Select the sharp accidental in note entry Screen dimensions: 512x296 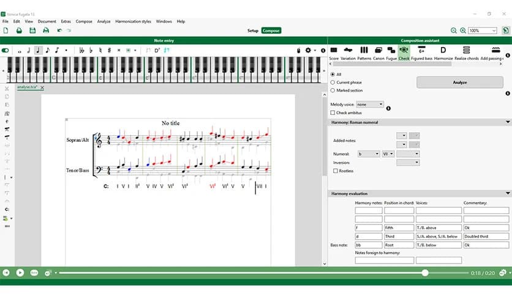pos(109,50)
